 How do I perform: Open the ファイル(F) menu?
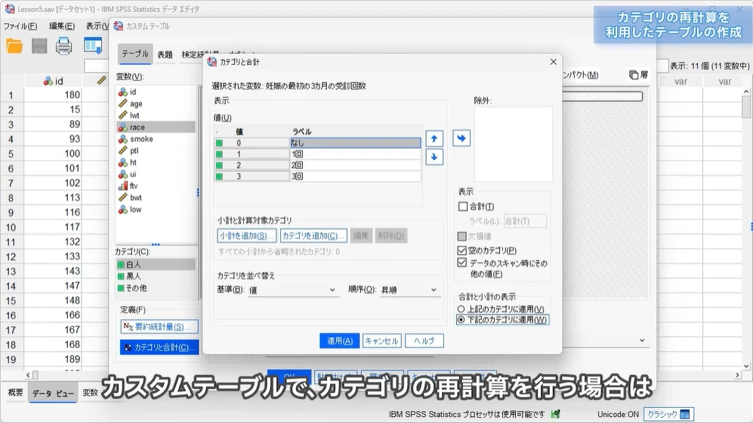20,26
